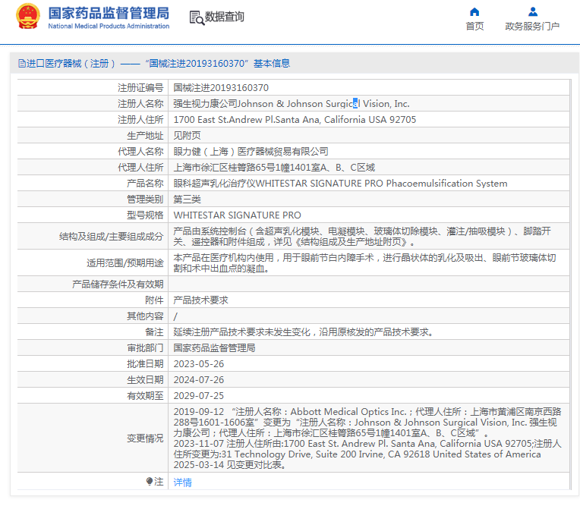The width and height of the screenshot is (580, 506).
Task: Click 产品技术要求 attachment value
Action: pyautogui.click(x=200, y=300)
